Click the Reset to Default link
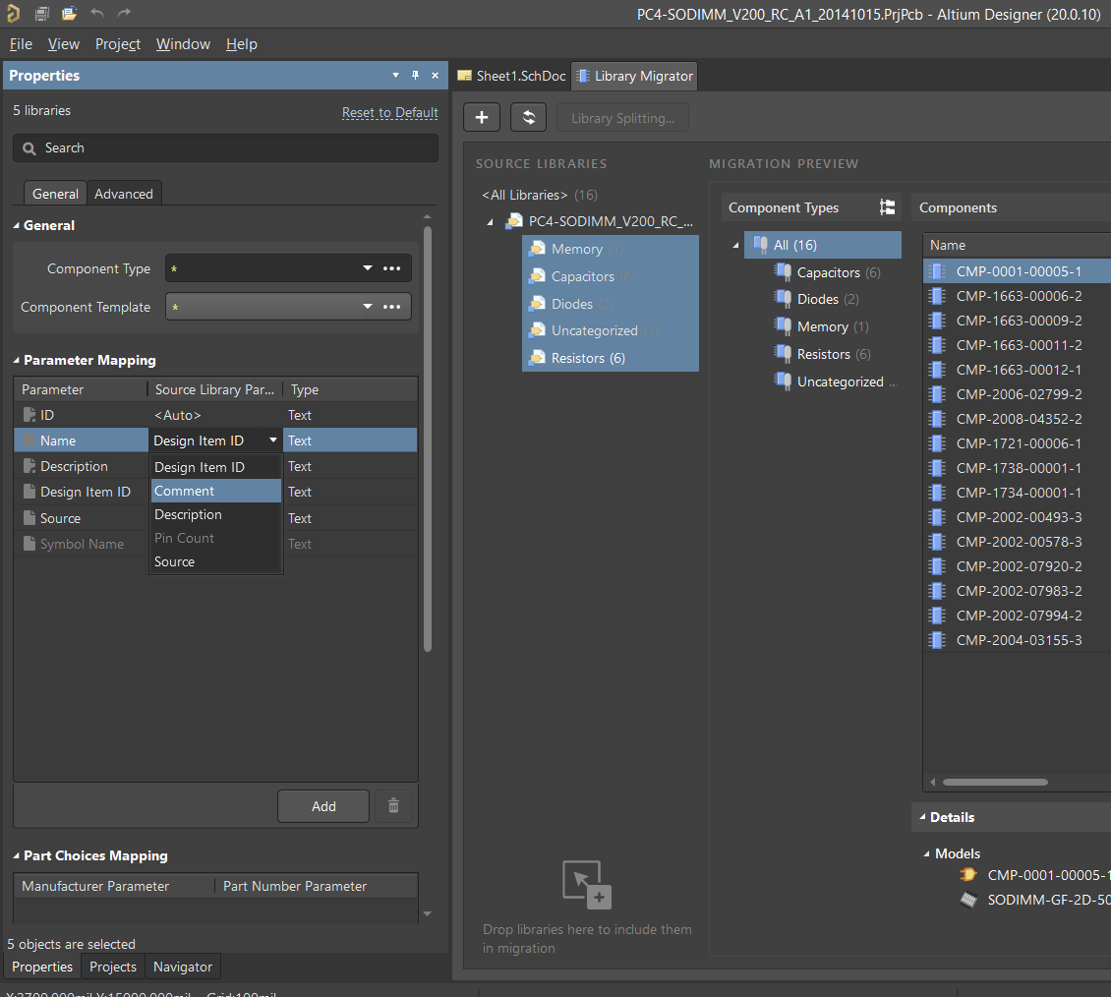Viewport: 1111px width, 997px height. point(389,112)
